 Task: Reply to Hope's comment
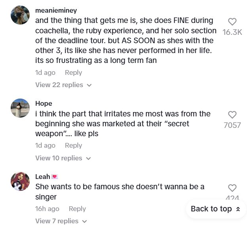[x=73, y=145]
